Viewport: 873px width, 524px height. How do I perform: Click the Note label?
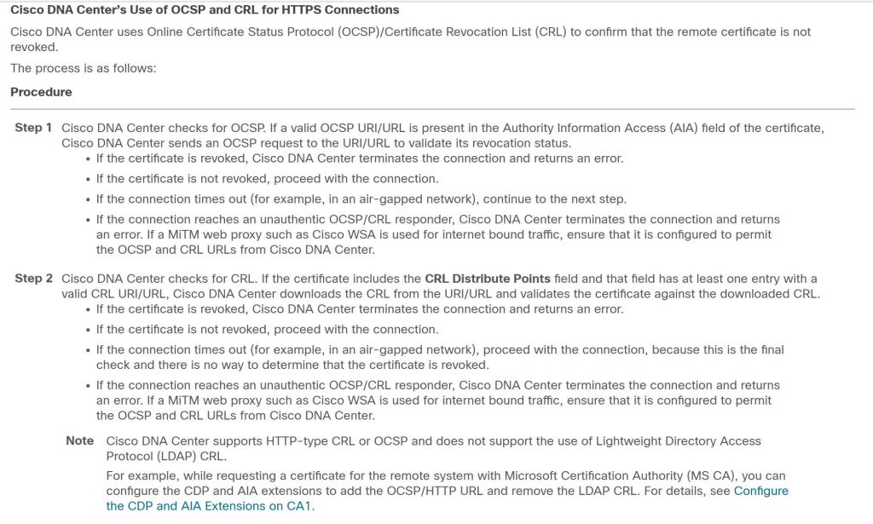(80, 441)
